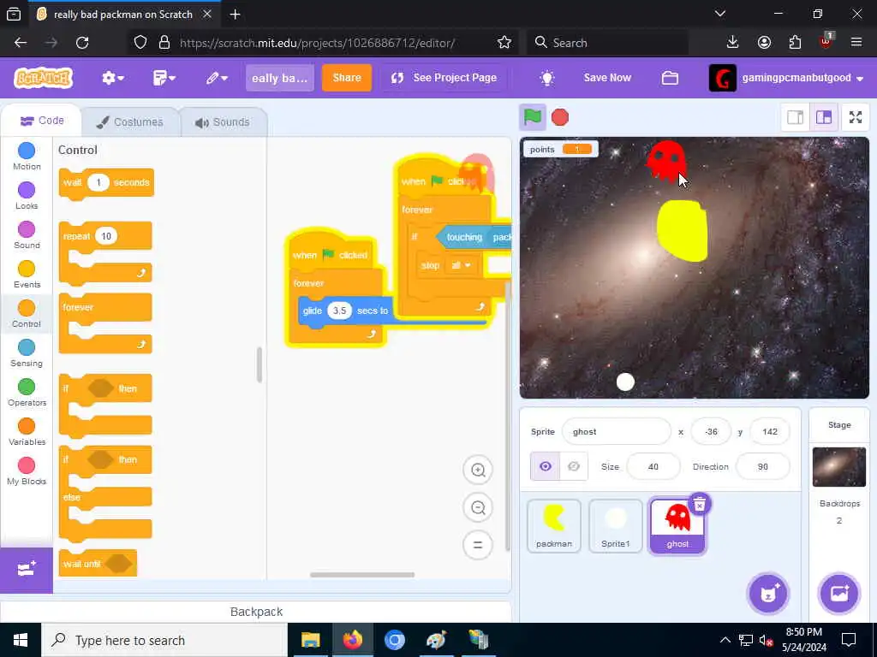Reload the page in browser
877x657 pixels.
pyautogui.click(x=82, y=43)
